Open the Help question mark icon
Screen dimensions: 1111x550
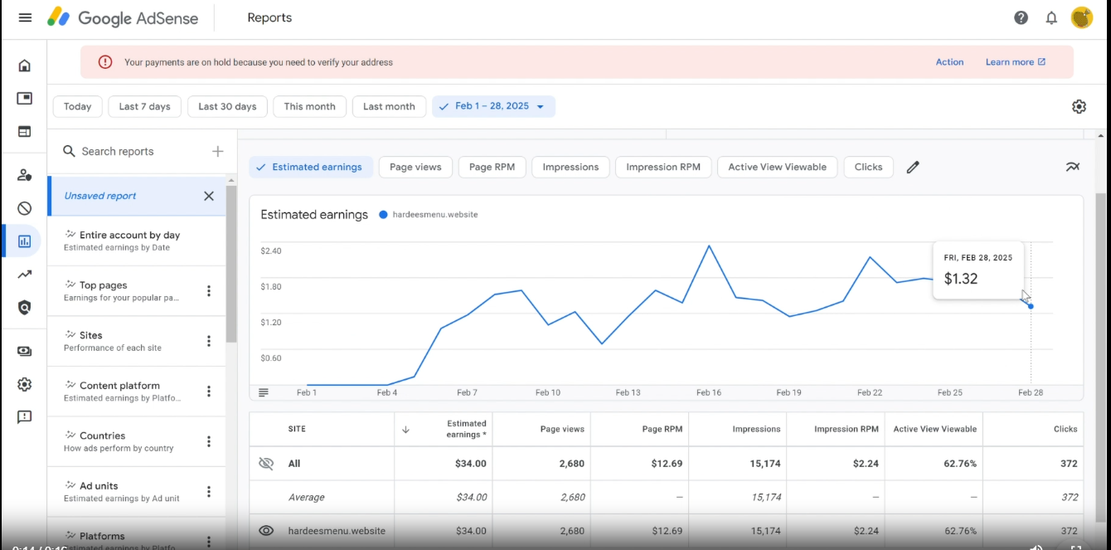point(1021,17)
